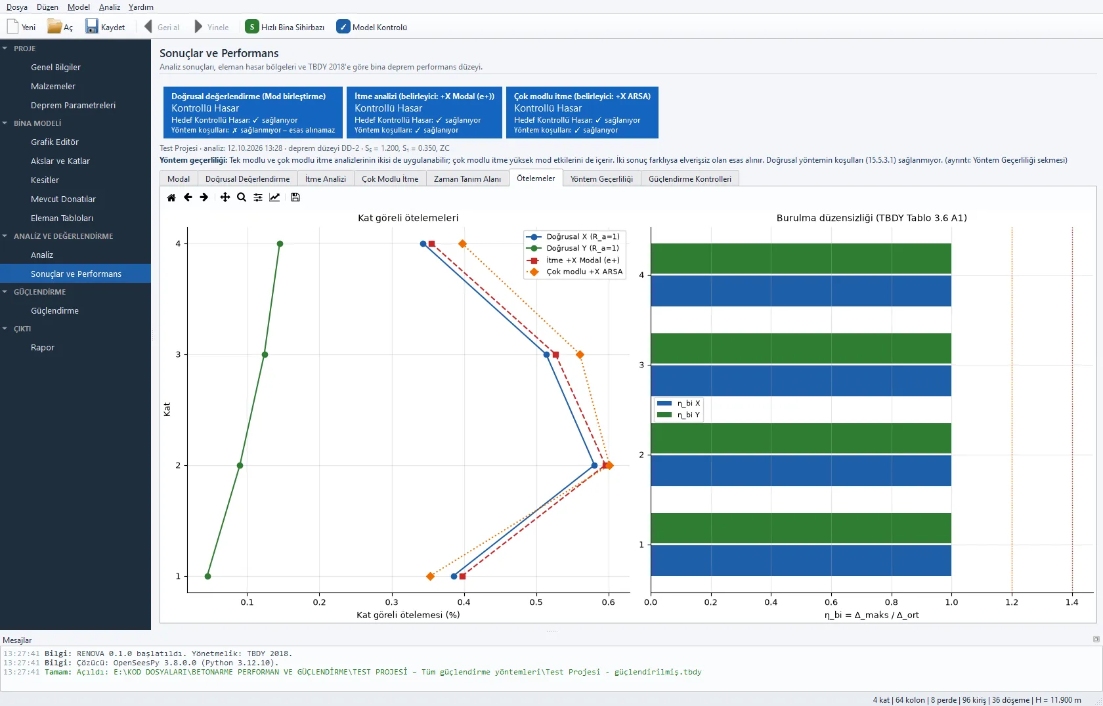Switch to the Modal tab

coord(179,178)
